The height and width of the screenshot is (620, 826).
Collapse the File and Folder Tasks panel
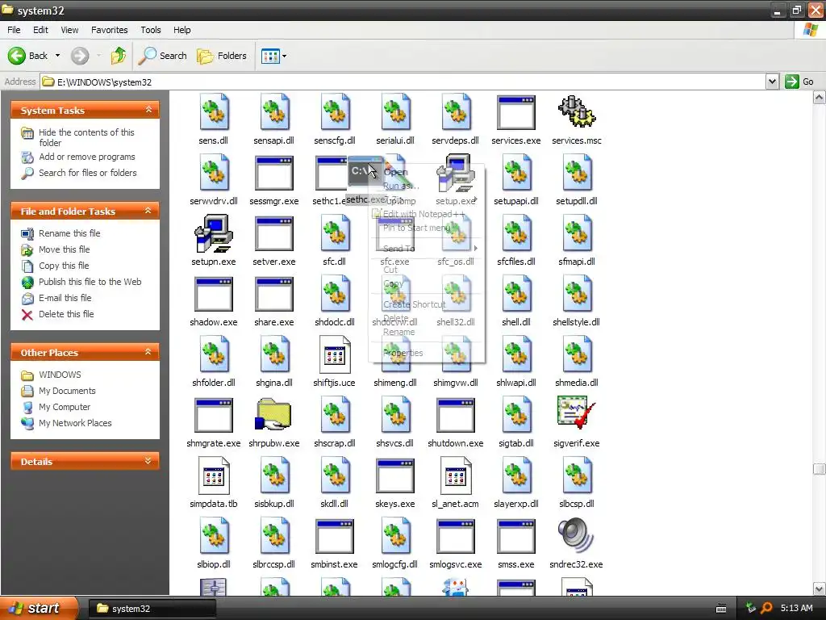point(148,211)
